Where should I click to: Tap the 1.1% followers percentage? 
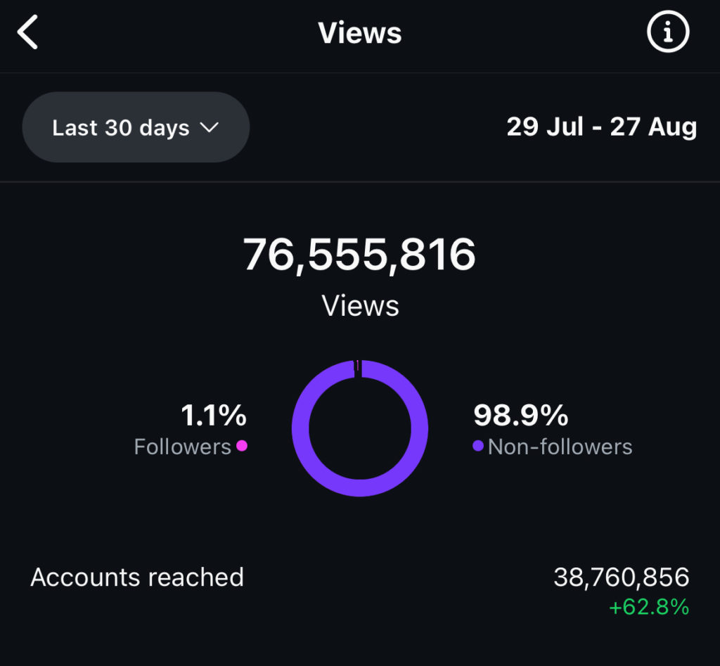coord(214,416)
